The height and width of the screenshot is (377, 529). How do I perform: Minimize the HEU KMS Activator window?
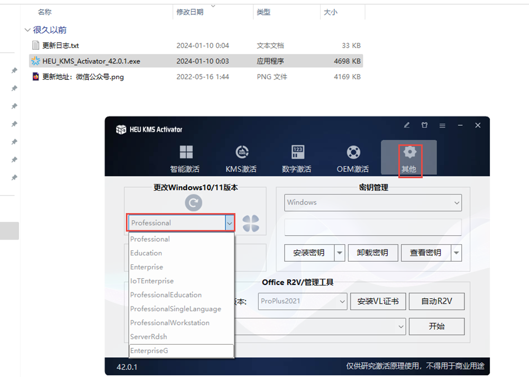point(460,125)
